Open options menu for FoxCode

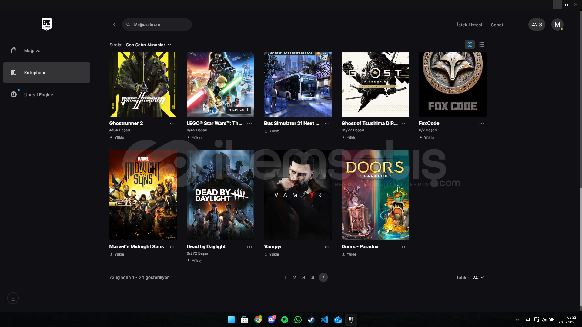pyautogui.click(x=481, y=124)
